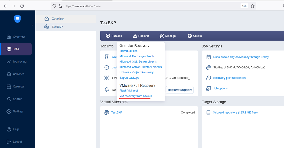Log out using the Logout icon
The height and width of the screenshot is (148, 284).
9,142
